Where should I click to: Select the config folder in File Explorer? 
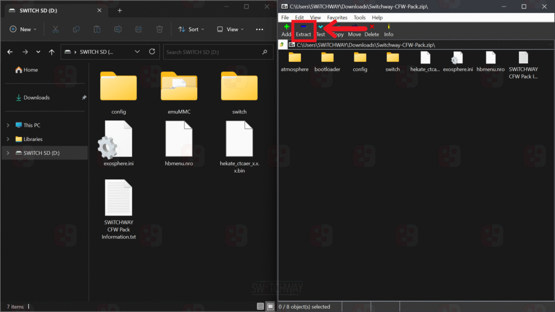click(x=119, y=93)
